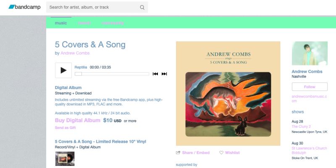This screenshot has width=336, height=168.
Task: Open Andrew Combs artist photo
Action: click(x=310, y=53)
